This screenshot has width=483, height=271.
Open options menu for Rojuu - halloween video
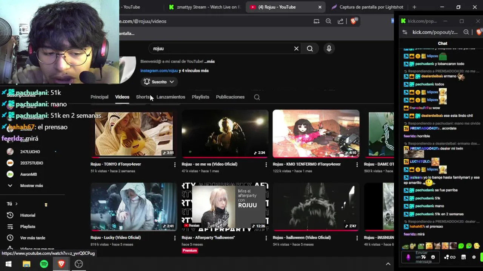357,238
